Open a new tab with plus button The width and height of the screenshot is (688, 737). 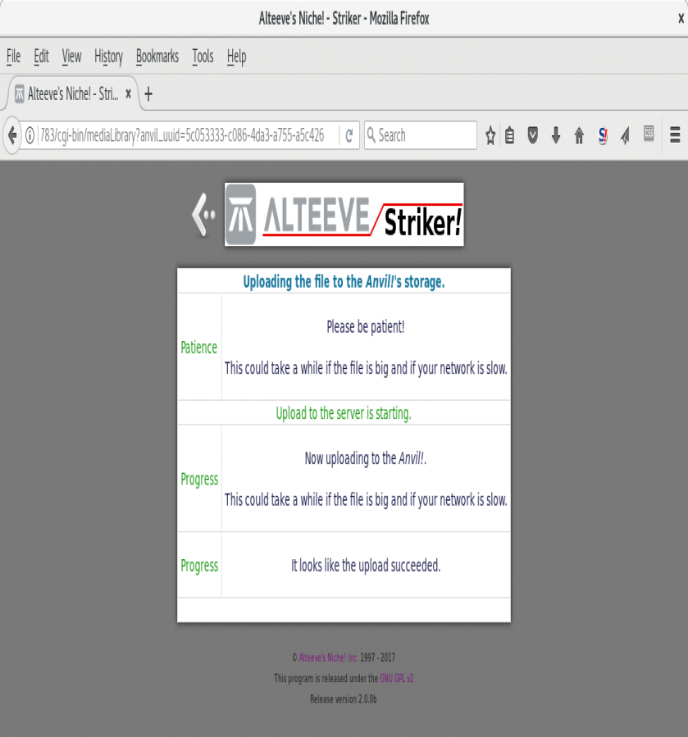click(x=148, y=94)
